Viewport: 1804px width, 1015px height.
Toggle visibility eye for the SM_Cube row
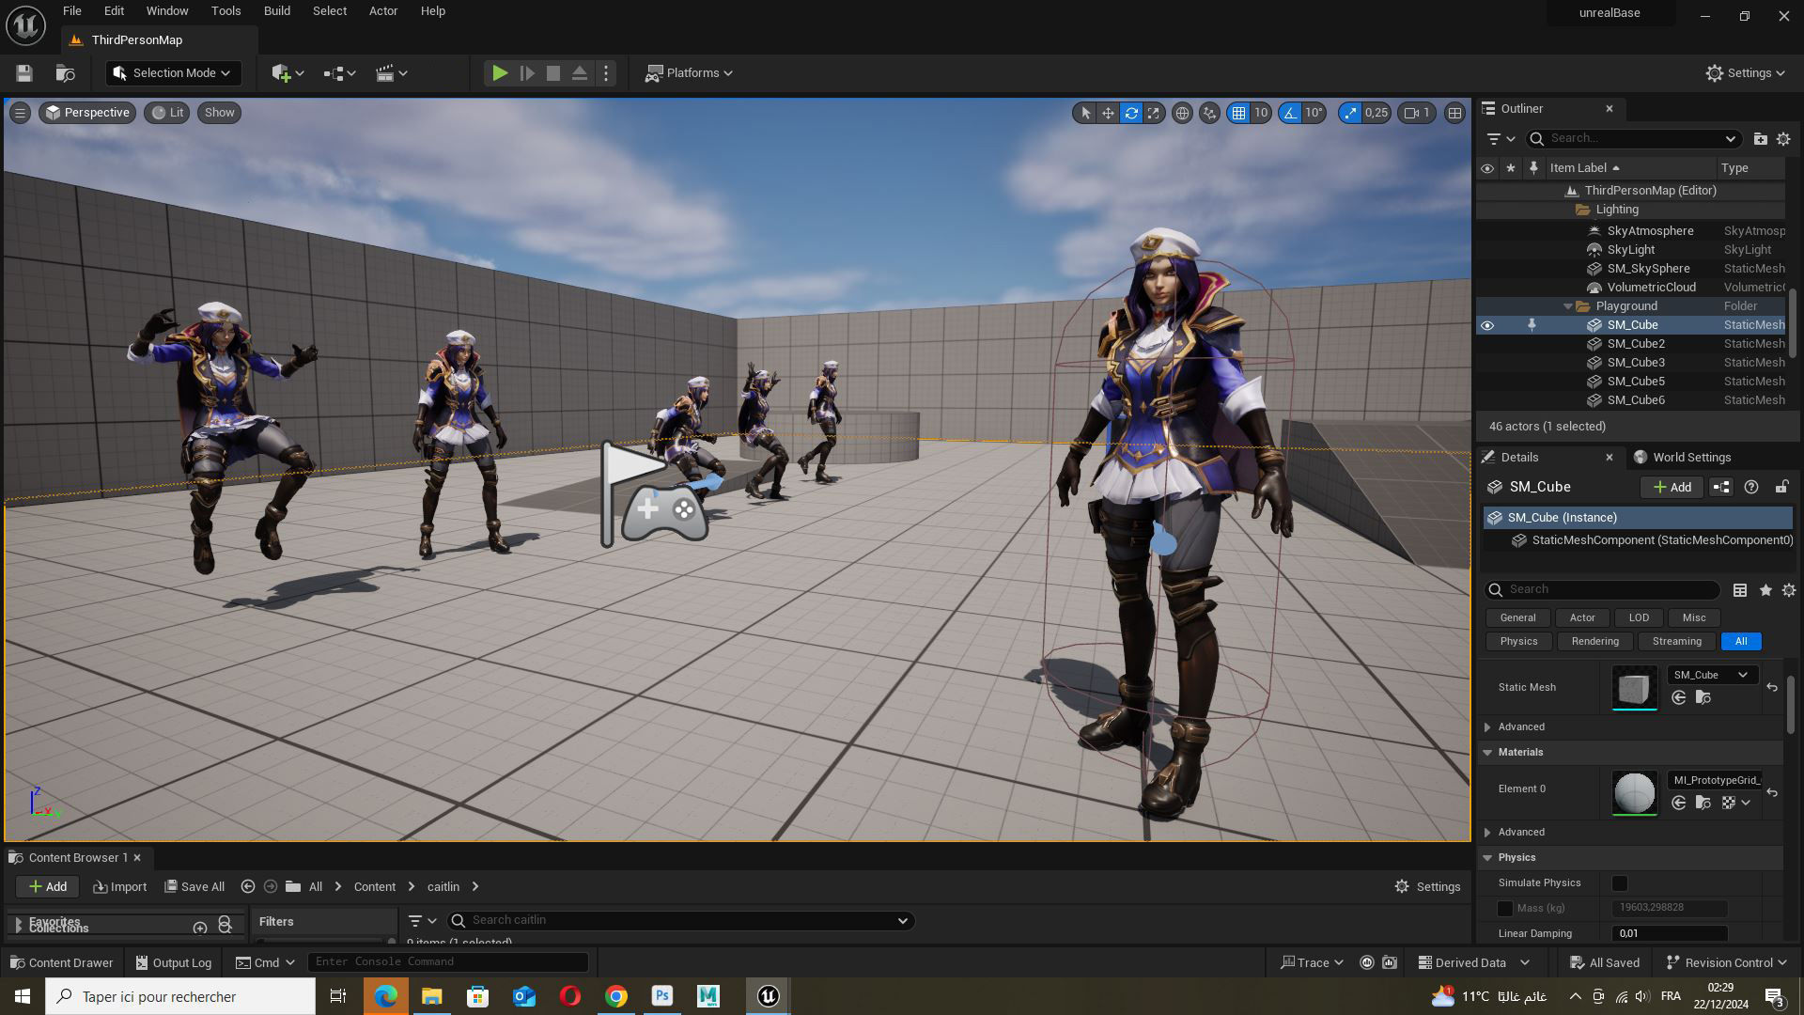click(x=1487, y=325)
